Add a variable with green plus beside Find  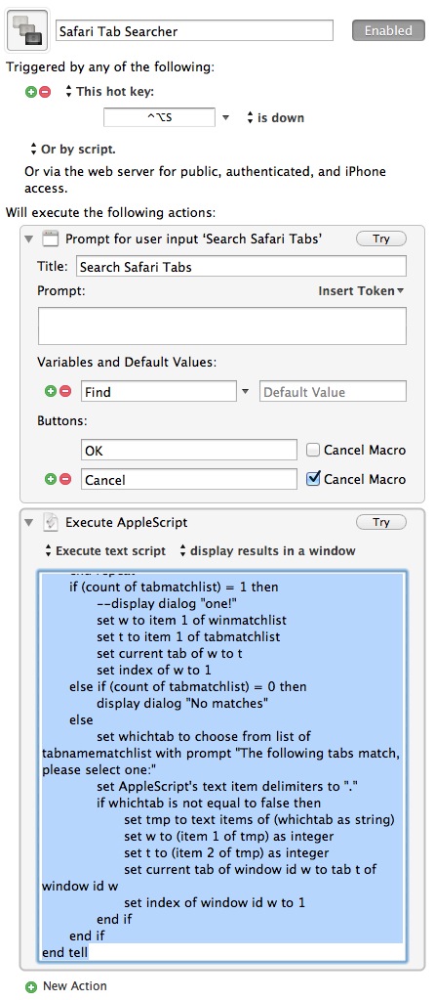[51, 391]
